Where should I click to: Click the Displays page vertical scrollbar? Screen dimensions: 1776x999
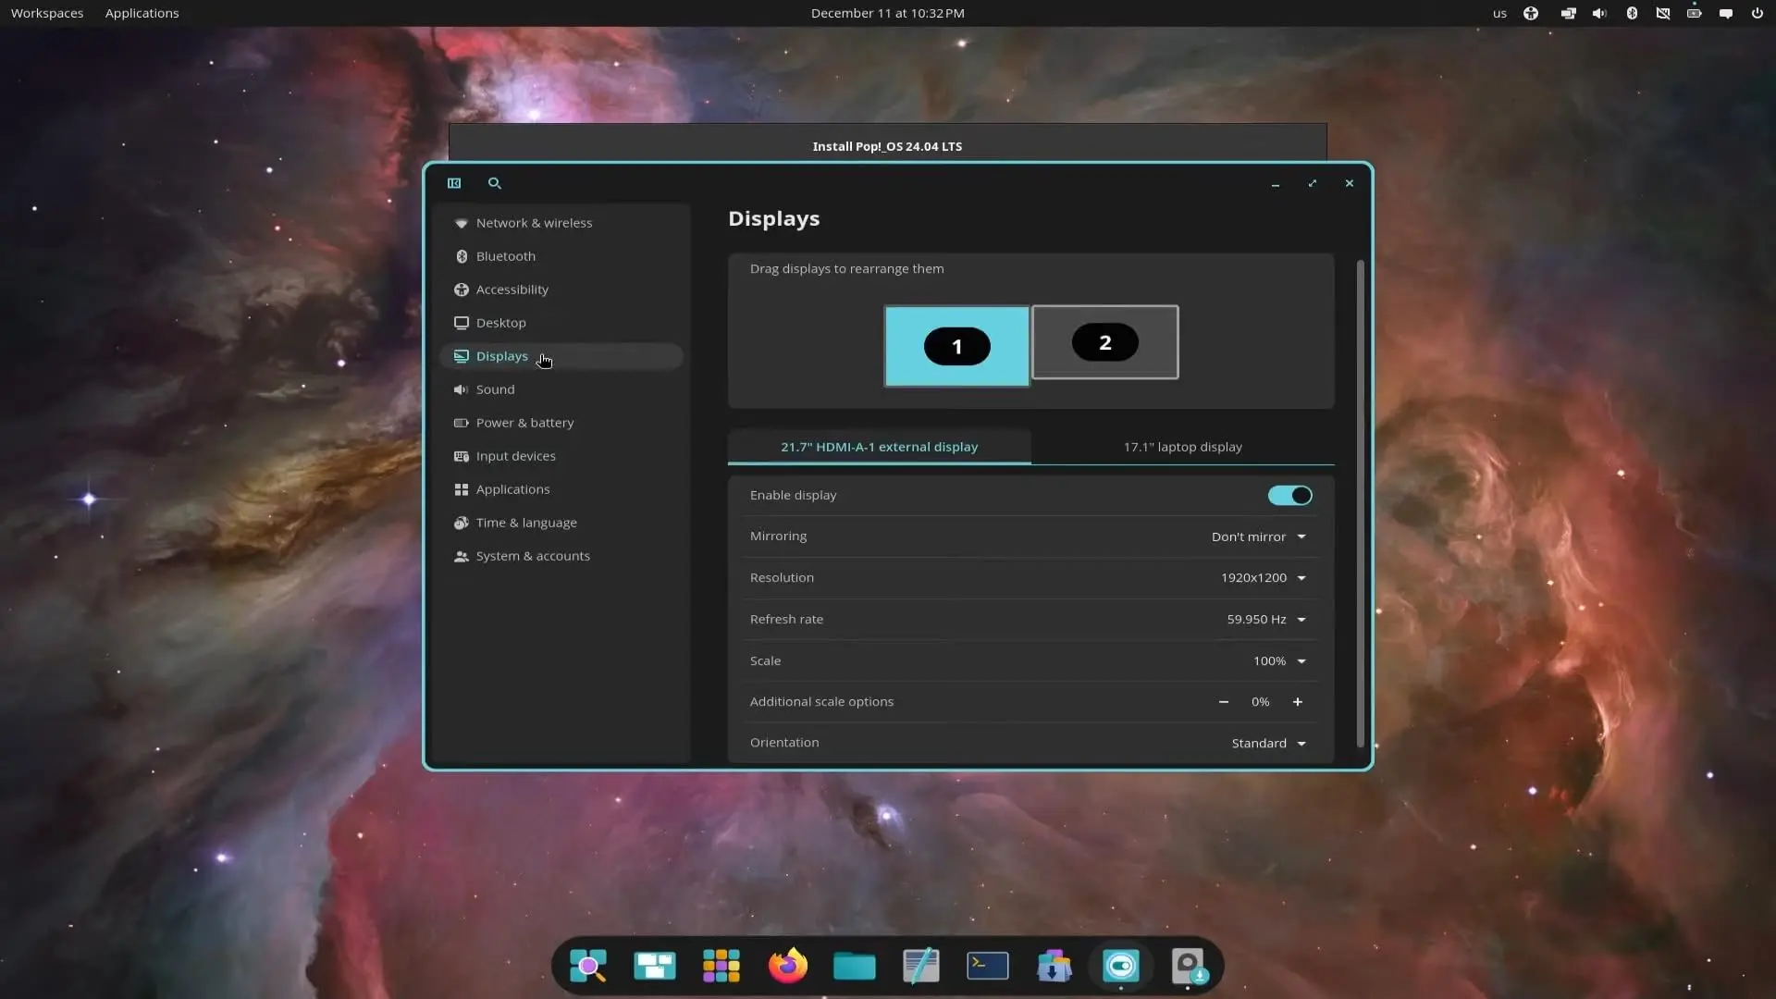[1360, 504]
